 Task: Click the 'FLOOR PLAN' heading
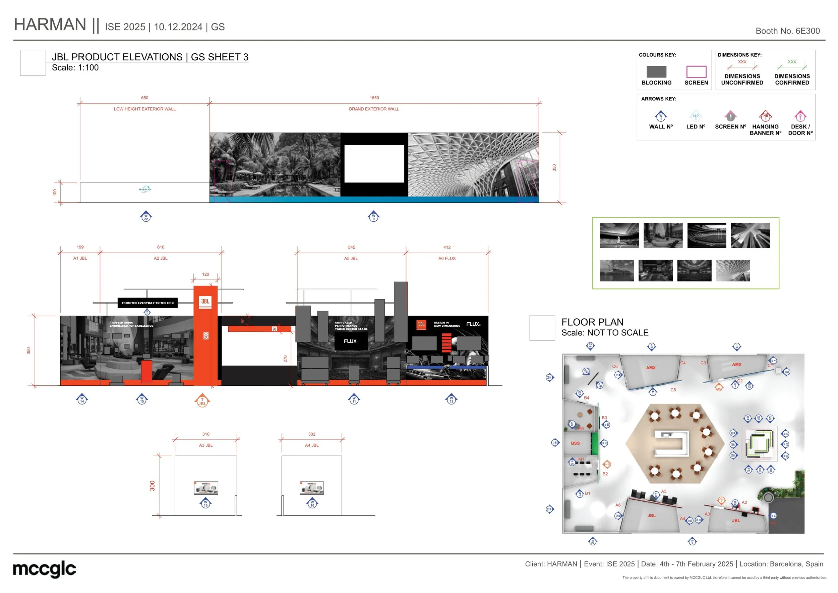[592, 322]
